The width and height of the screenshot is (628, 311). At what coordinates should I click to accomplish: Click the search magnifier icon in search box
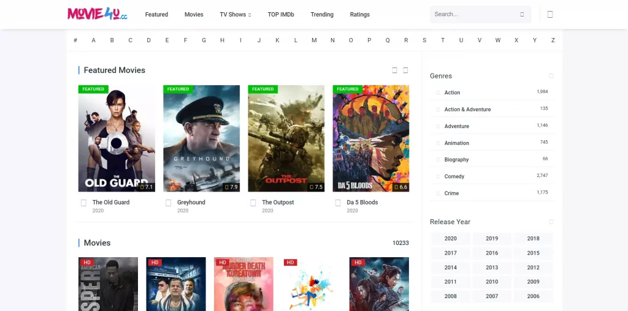tap(522, 15)
